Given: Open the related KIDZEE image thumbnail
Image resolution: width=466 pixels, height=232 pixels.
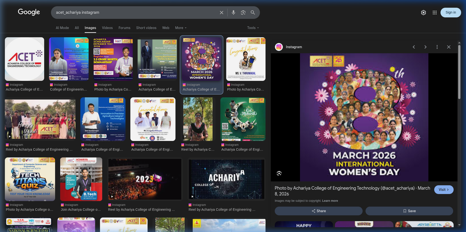Looking at the screenshot, I should (x=364, y=224).
